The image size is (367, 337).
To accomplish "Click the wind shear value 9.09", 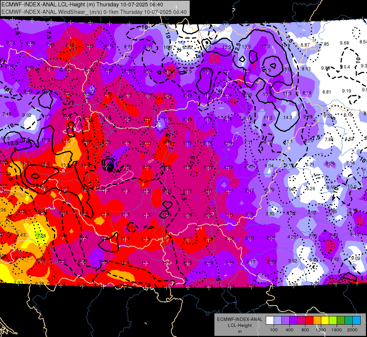I will tap(355, 258).
